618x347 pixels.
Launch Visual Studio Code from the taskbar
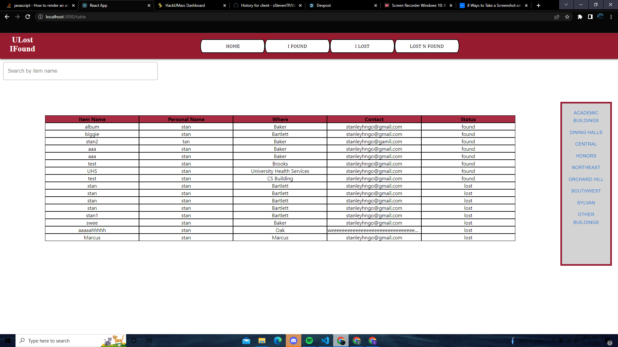coord(325,341)
